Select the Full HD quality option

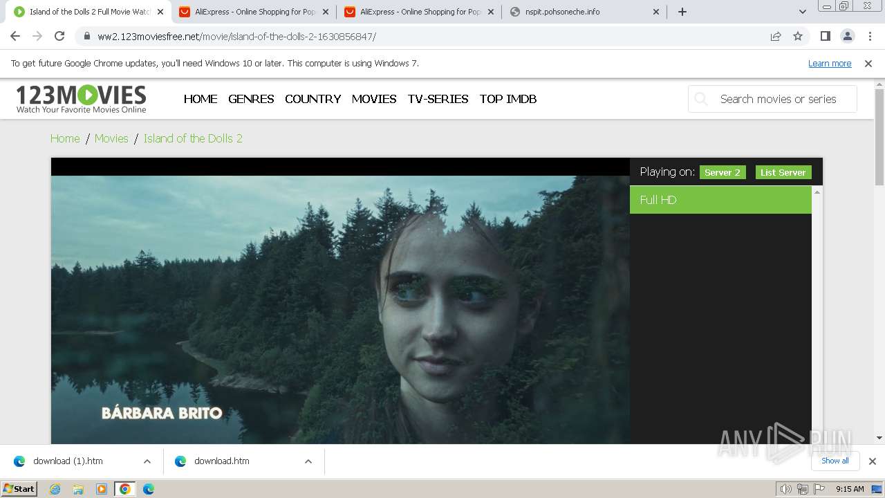720,200
